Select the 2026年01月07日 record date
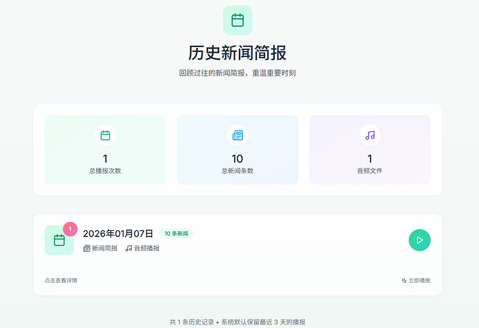 click(118, 234)
